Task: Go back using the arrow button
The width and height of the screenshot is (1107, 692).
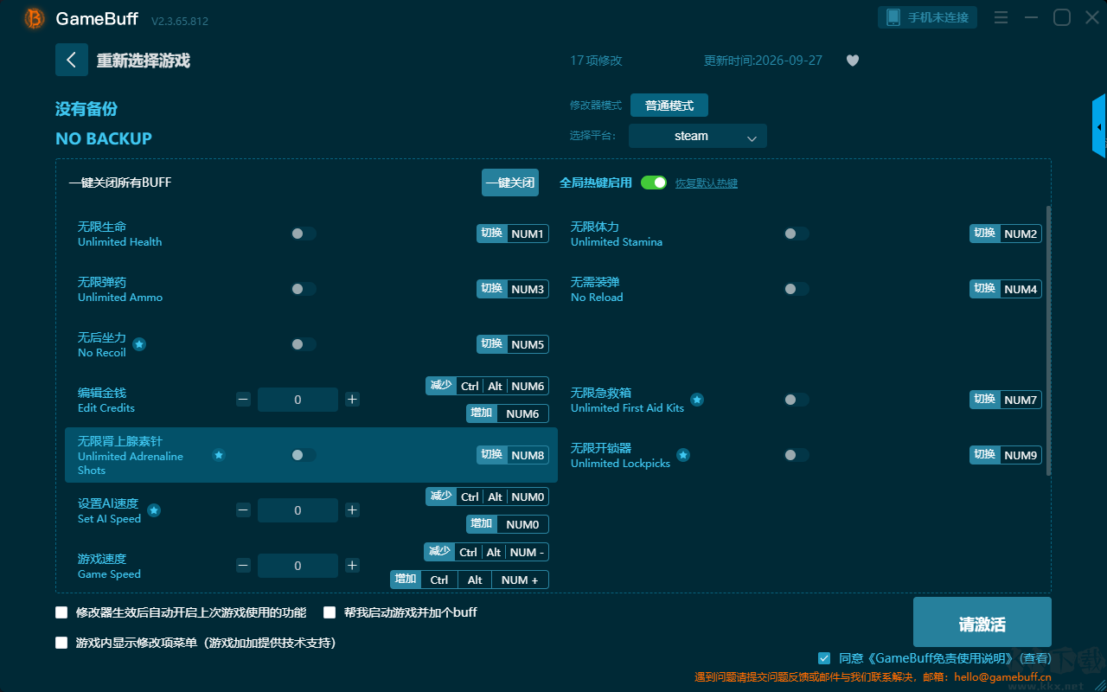Action: (72, 60)
